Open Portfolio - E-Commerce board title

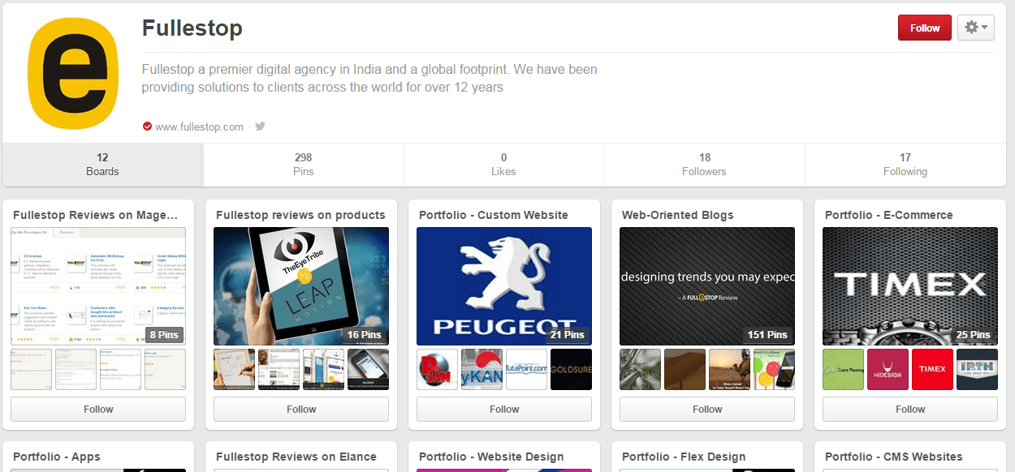point(889,215)
